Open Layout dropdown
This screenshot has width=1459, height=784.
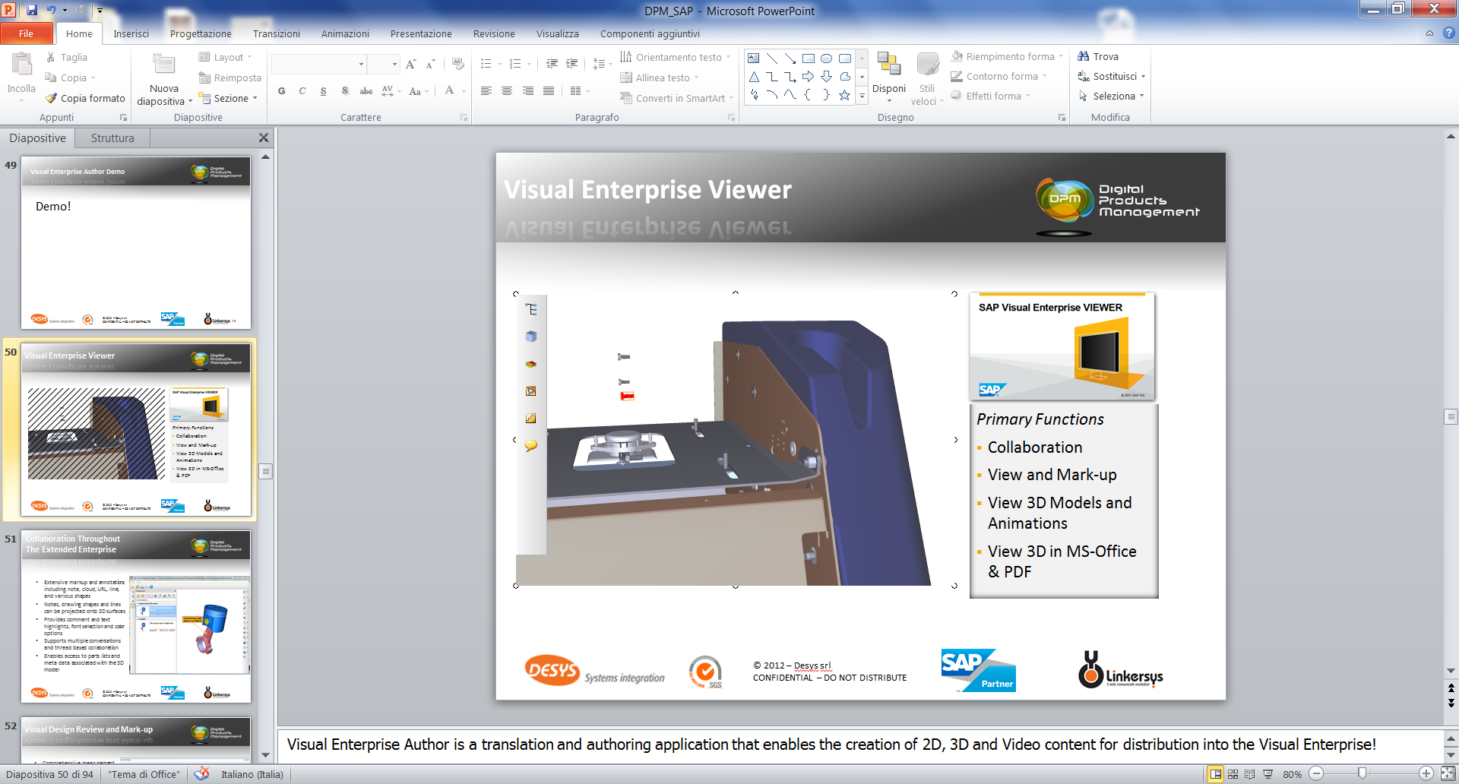pyautogui.click(x=226, y=57)
